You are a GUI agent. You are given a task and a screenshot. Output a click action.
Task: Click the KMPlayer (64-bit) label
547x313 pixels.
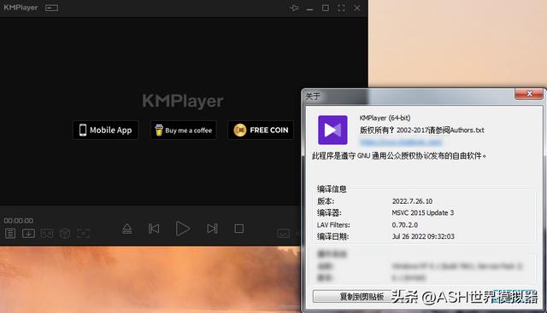(385, 118)
